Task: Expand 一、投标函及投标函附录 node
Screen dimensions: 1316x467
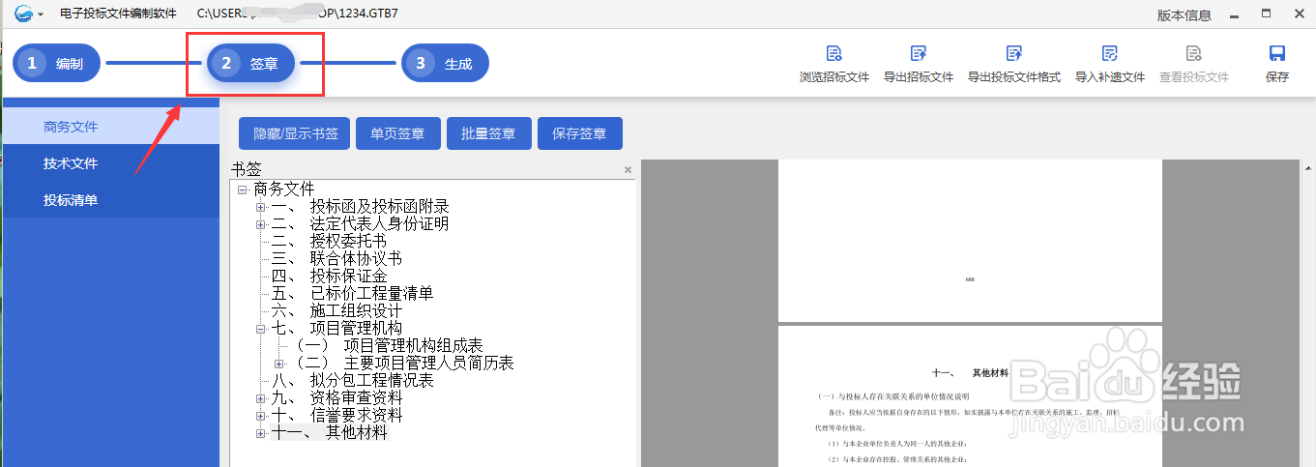Action: 261,207
